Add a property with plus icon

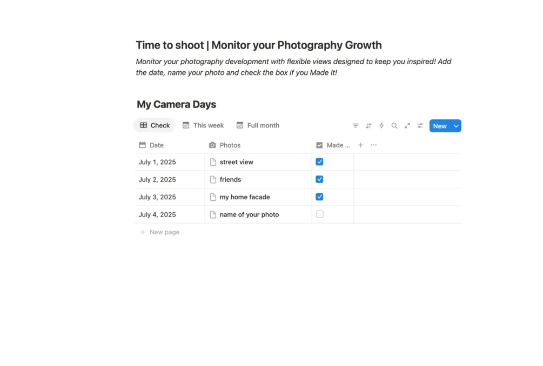click(x=361, y=145)
